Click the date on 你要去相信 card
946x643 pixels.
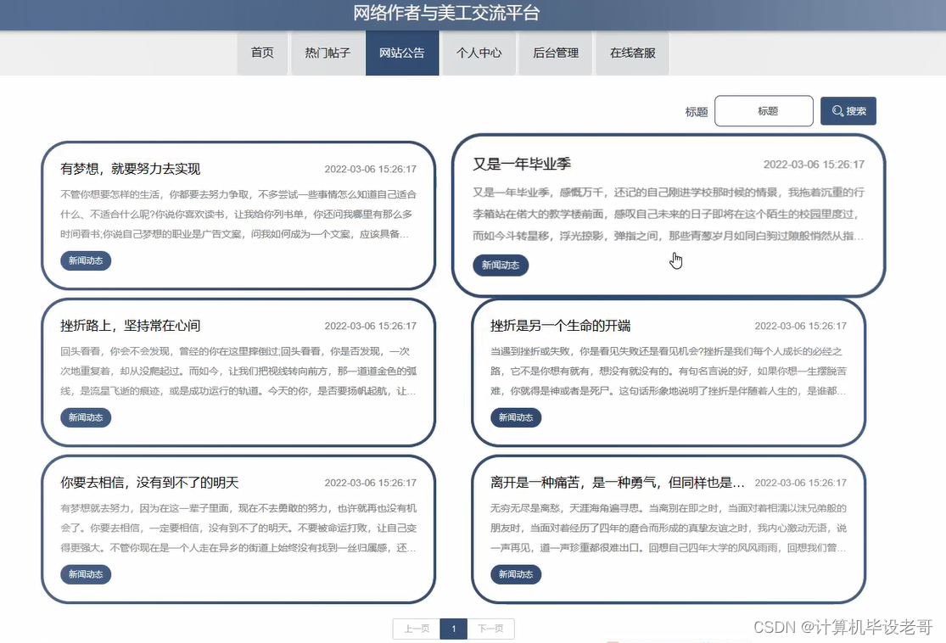point(371,484)
